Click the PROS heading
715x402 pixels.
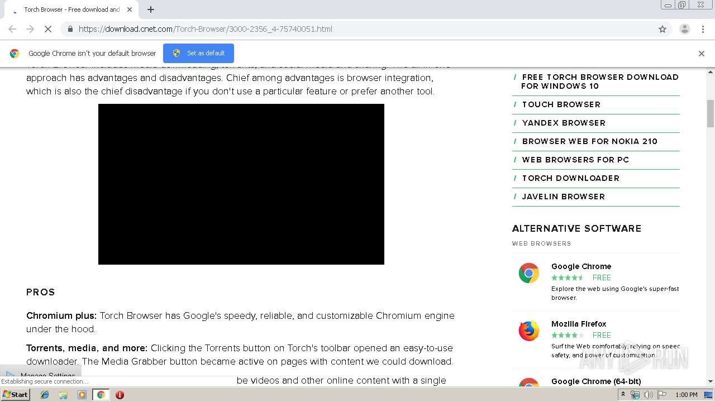(x=41, y=292)
